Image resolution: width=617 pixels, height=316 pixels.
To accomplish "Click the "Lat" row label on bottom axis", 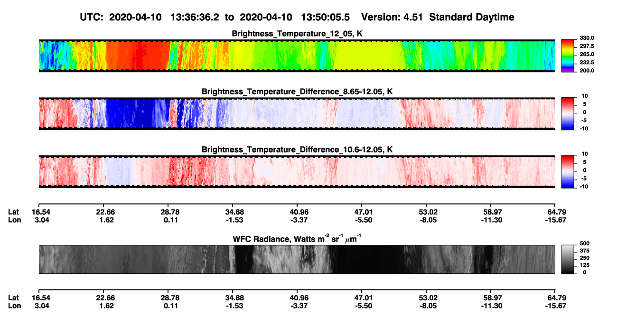I will pos(13,298).
